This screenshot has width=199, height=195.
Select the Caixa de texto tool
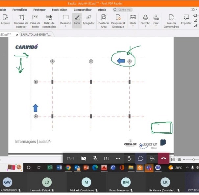coord(35,21)
